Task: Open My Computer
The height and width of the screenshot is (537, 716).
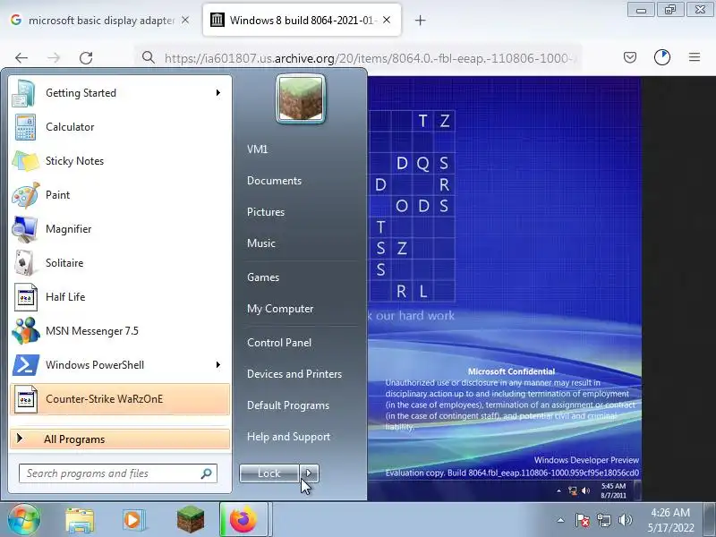Action: pos(280,309)
